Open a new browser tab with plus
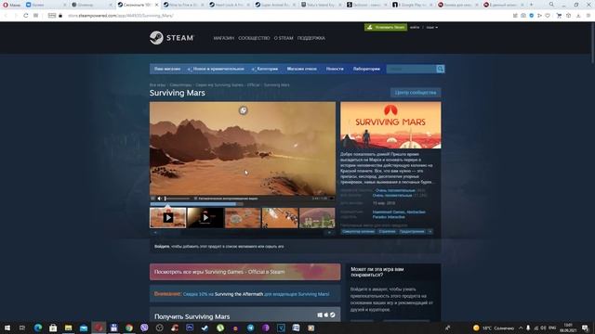Screen dimensions: 595x334 [x=531, y=5]
